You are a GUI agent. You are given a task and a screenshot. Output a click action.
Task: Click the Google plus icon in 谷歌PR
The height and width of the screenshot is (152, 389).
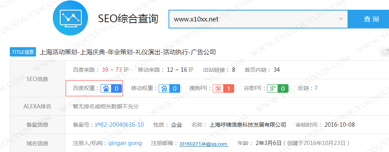click(272, 88)
